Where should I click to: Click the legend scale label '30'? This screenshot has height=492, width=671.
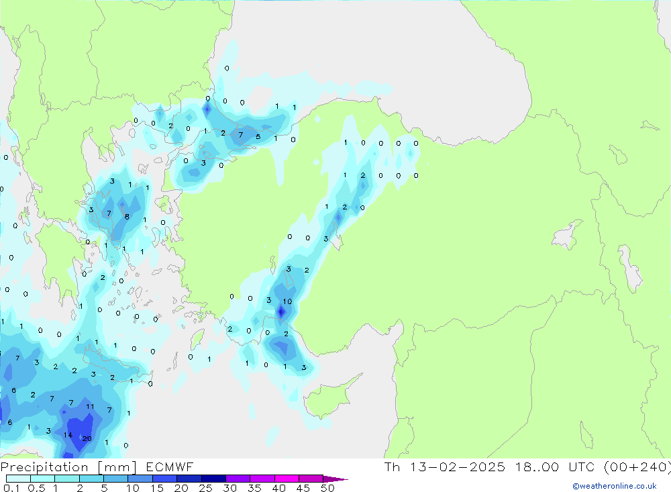coord(229,488)
